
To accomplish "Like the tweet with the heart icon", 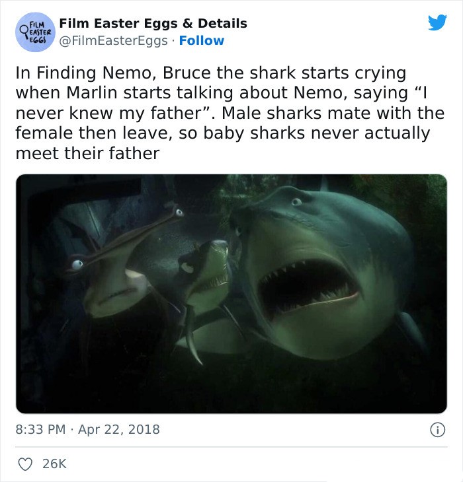I will pos(25,464).
